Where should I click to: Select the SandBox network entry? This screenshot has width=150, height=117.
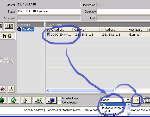pos(28,29)
